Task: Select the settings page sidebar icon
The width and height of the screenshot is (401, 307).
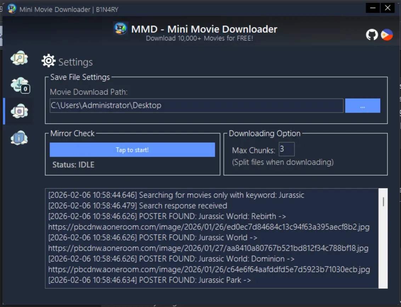Action: tap(19, 111)
